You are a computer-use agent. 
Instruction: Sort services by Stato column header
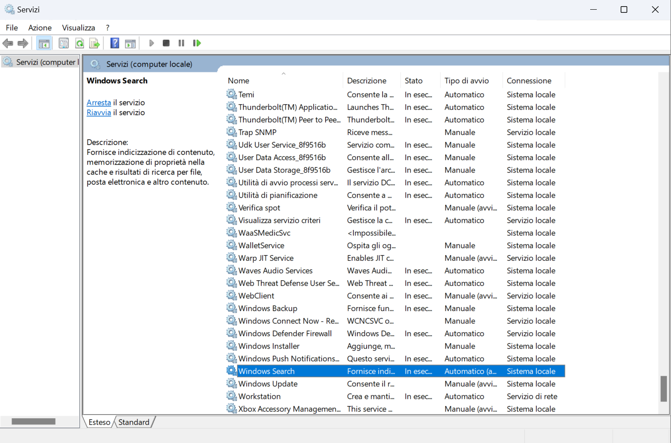[413, 81]
